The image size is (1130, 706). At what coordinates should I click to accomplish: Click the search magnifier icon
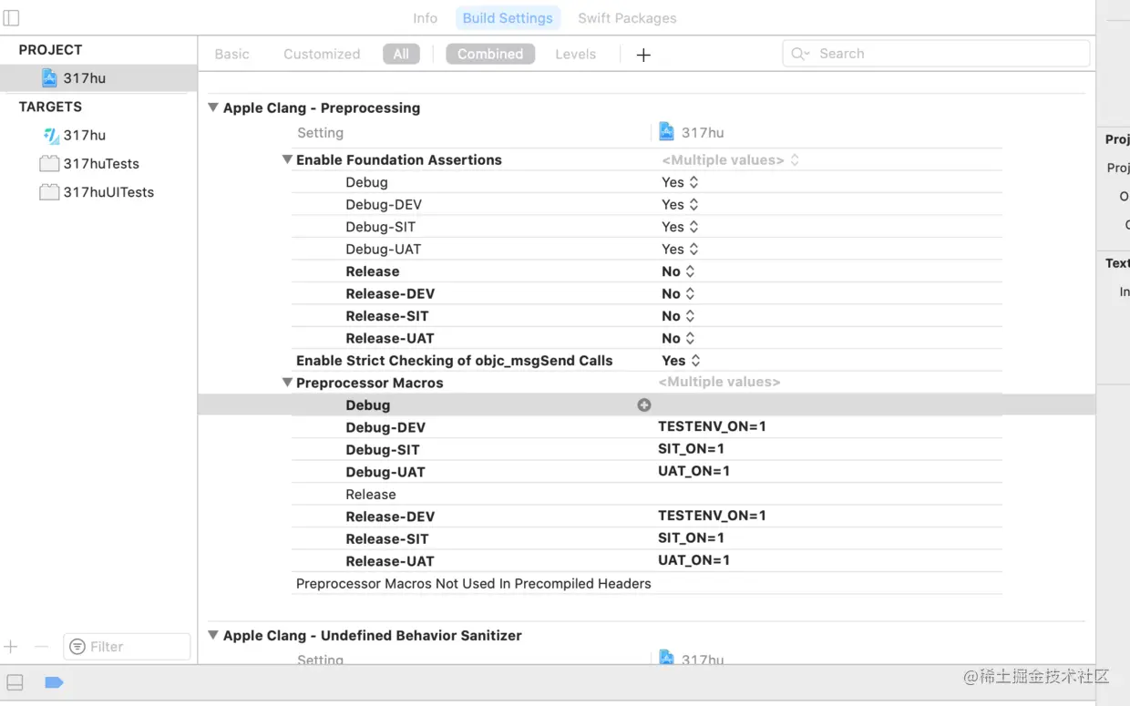(798, 54)
